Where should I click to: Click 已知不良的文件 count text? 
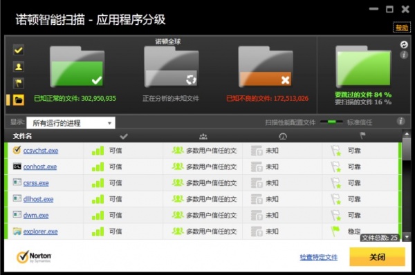click(x=267, y=98)
